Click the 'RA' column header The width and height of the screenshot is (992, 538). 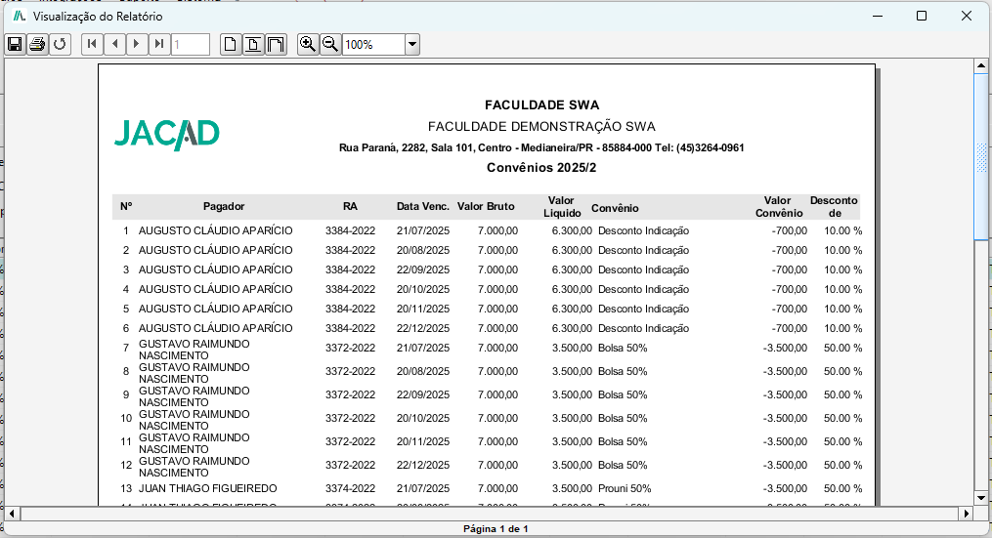(350, 206)
